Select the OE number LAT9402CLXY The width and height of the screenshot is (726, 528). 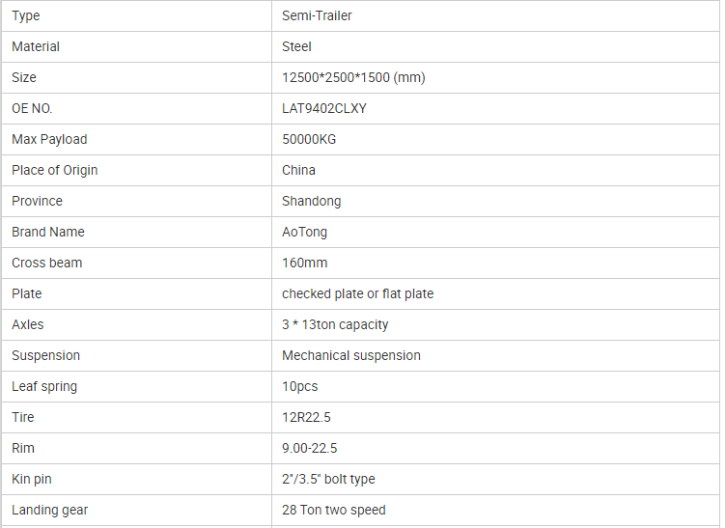coord(324,108)
